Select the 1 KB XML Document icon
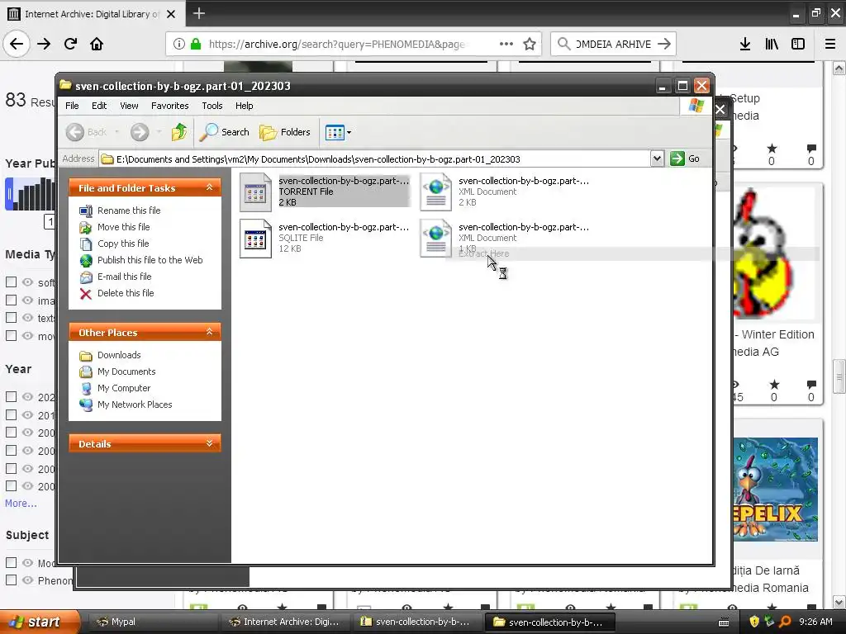Screen dimensions: 846x634 pyautogui.click(x=435, y=239)
